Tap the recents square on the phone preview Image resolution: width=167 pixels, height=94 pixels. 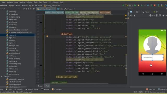coord(162,74)
